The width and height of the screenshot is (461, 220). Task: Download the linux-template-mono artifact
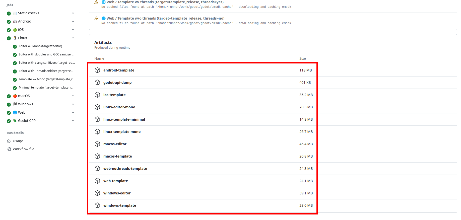pyautogui.click(x=122, y=132)
